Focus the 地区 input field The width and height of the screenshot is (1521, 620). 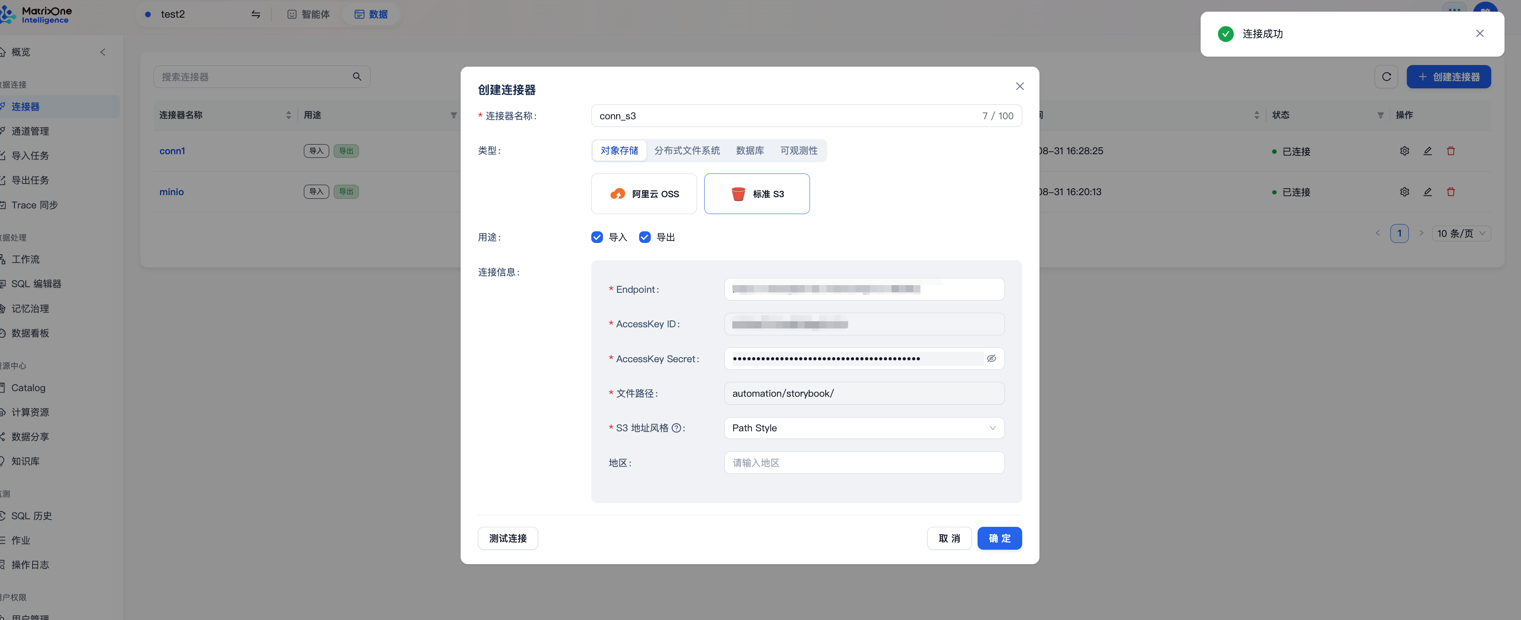click(864, 463)
